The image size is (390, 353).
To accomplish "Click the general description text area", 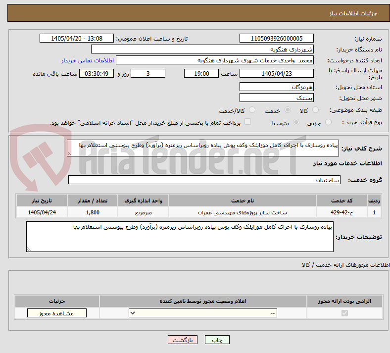I will [203, 148].
